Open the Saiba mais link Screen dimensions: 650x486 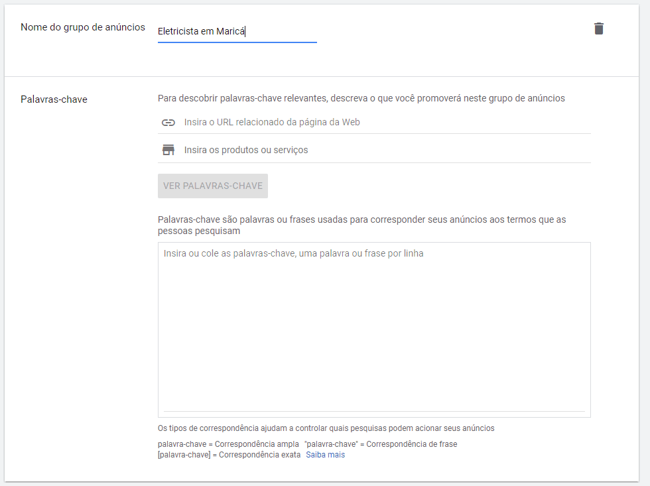pos(326,455)
